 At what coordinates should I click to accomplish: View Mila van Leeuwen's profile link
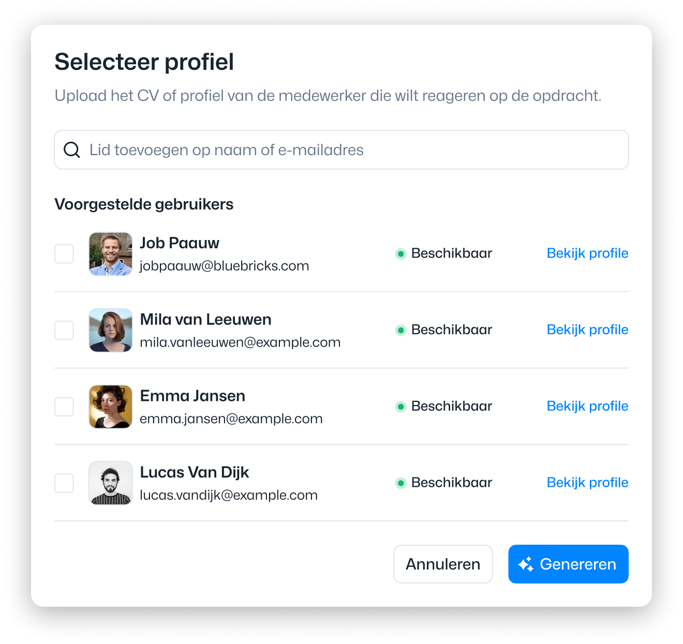(587, 330)
